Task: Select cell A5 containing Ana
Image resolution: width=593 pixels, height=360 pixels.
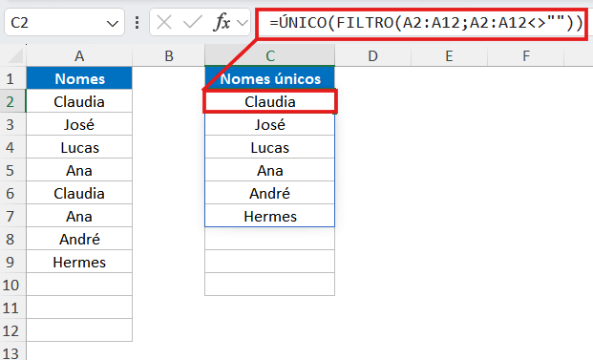Action: [79, 170]
